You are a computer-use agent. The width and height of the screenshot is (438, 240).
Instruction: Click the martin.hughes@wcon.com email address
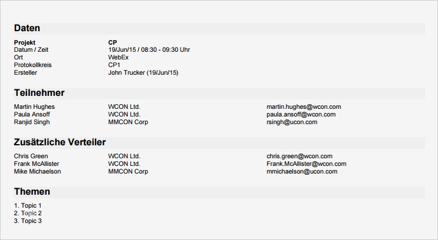tap(304, 106)
